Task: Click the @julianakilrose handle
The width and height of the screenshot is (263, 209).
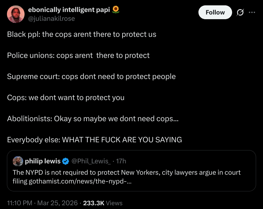Action: pos(51,19)
